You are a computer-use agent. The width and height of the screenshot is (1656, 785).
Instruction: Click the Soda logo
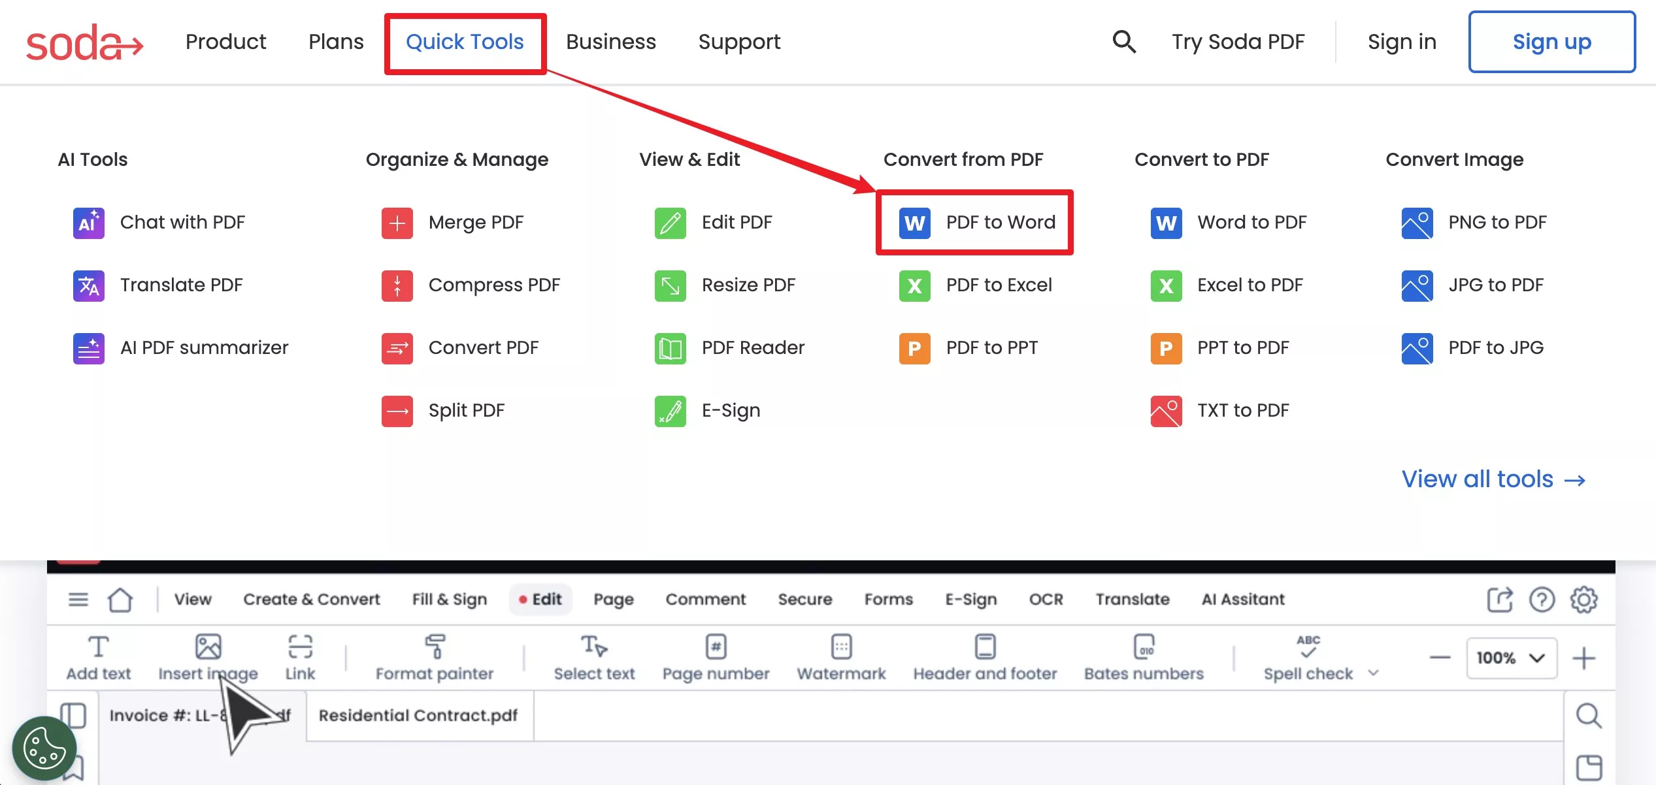pos(84,43)
